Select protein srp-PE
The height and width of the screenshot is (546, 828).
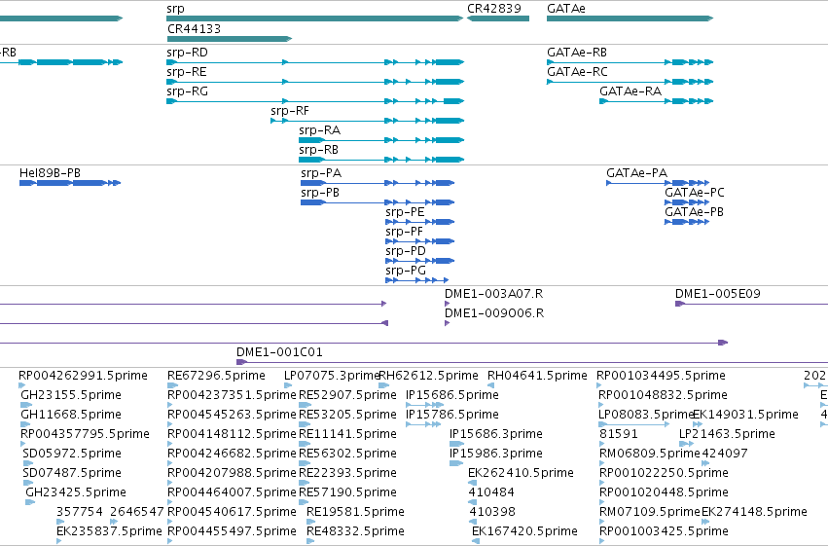coord(419,222)
